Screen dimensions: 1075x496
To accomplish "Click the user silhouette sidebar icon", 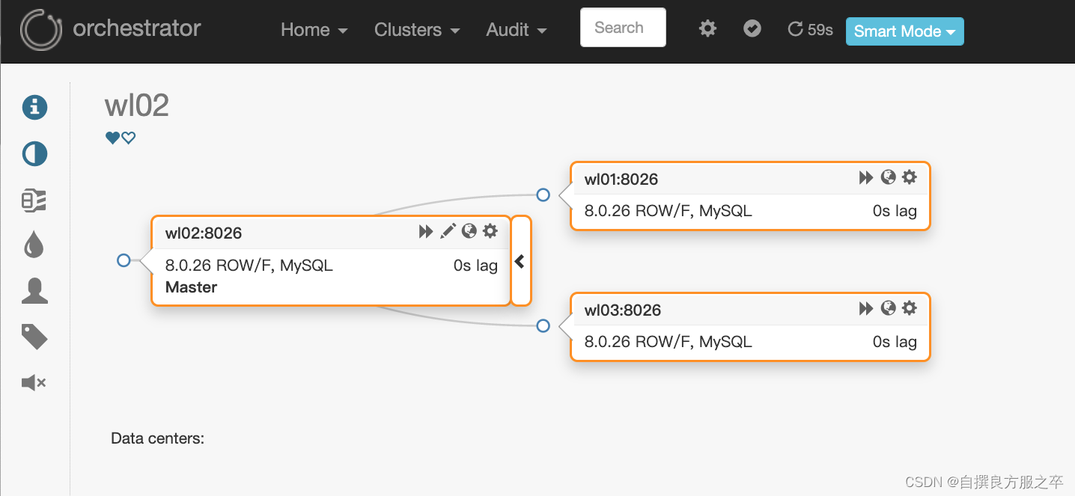I will coord(34,291).
